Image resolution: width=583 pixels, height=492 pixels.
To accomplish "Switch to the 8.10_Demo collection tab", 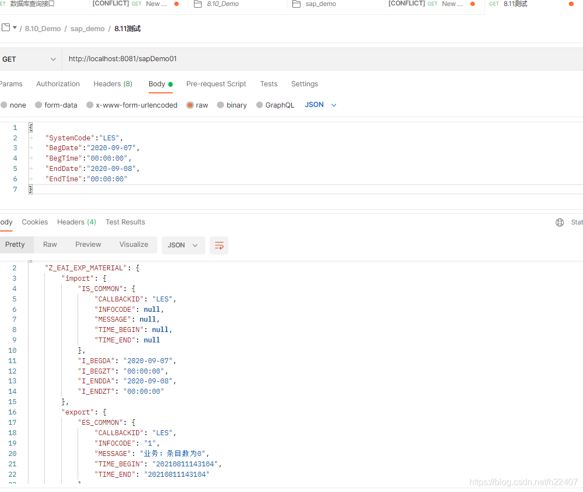I will pyautogui.click(x=223, y=4).
